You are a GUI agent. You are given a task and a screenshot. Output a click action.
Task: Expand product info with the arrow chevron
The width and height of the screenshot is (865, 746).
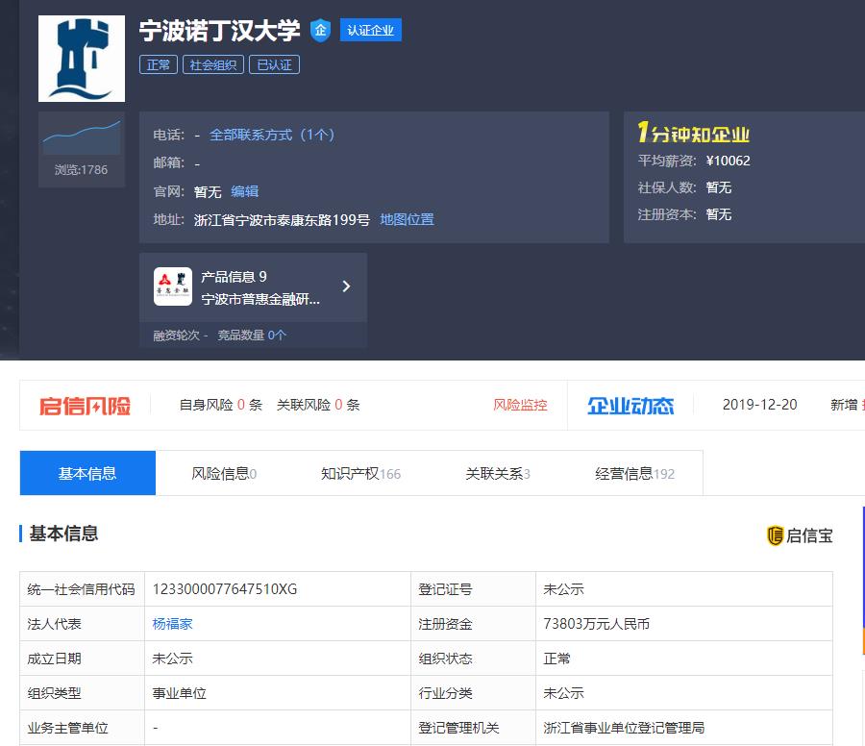(346, 286)
